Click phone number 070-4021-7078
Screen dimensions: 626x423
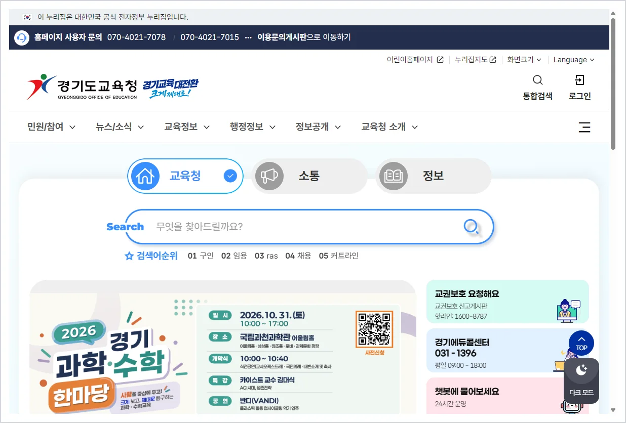[136, 37]
